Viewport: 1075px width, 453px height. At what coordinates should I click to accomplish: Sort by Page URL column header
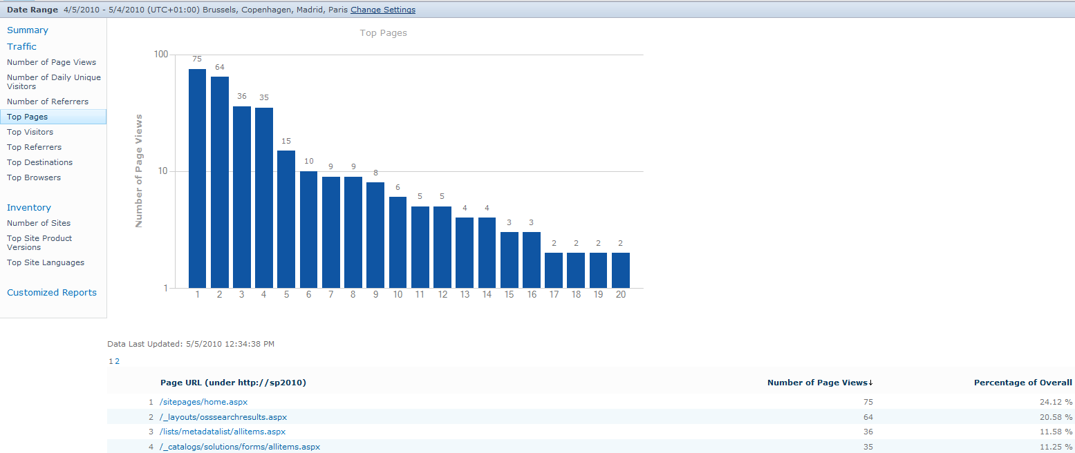pos(233,383)
